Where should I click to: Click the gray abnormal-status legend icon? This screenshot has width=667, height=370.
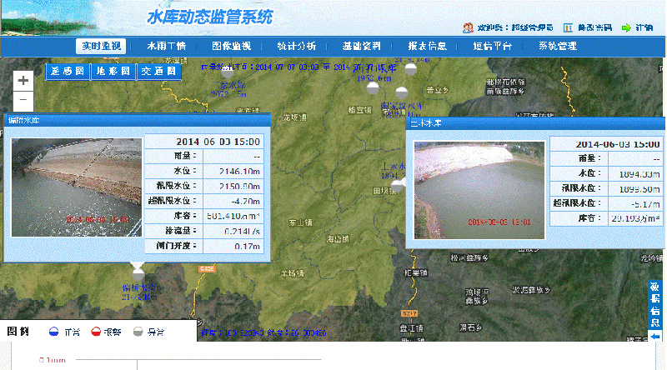138,332
